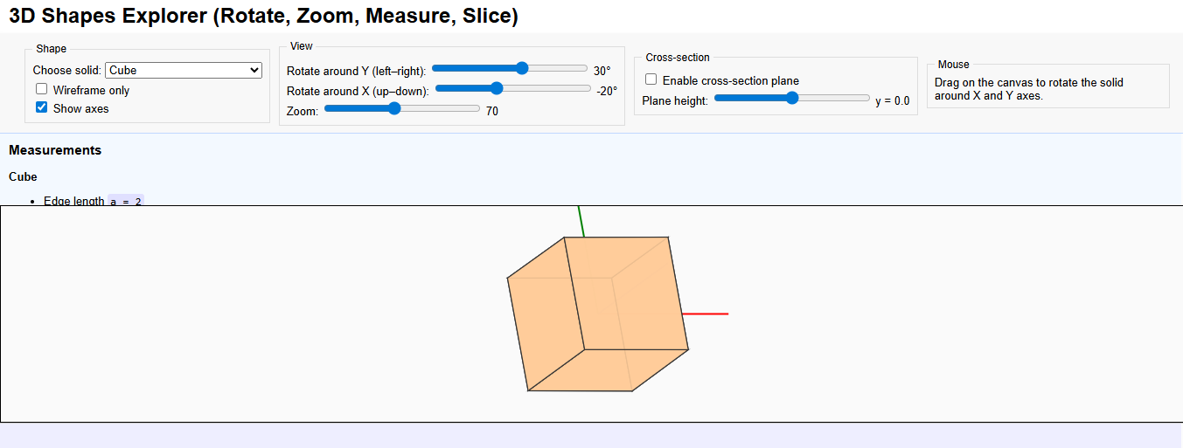Click the -20° X-rotation value readout
Image resolution: width=1183 pixels, height=448 pixels.
[607, 91]
